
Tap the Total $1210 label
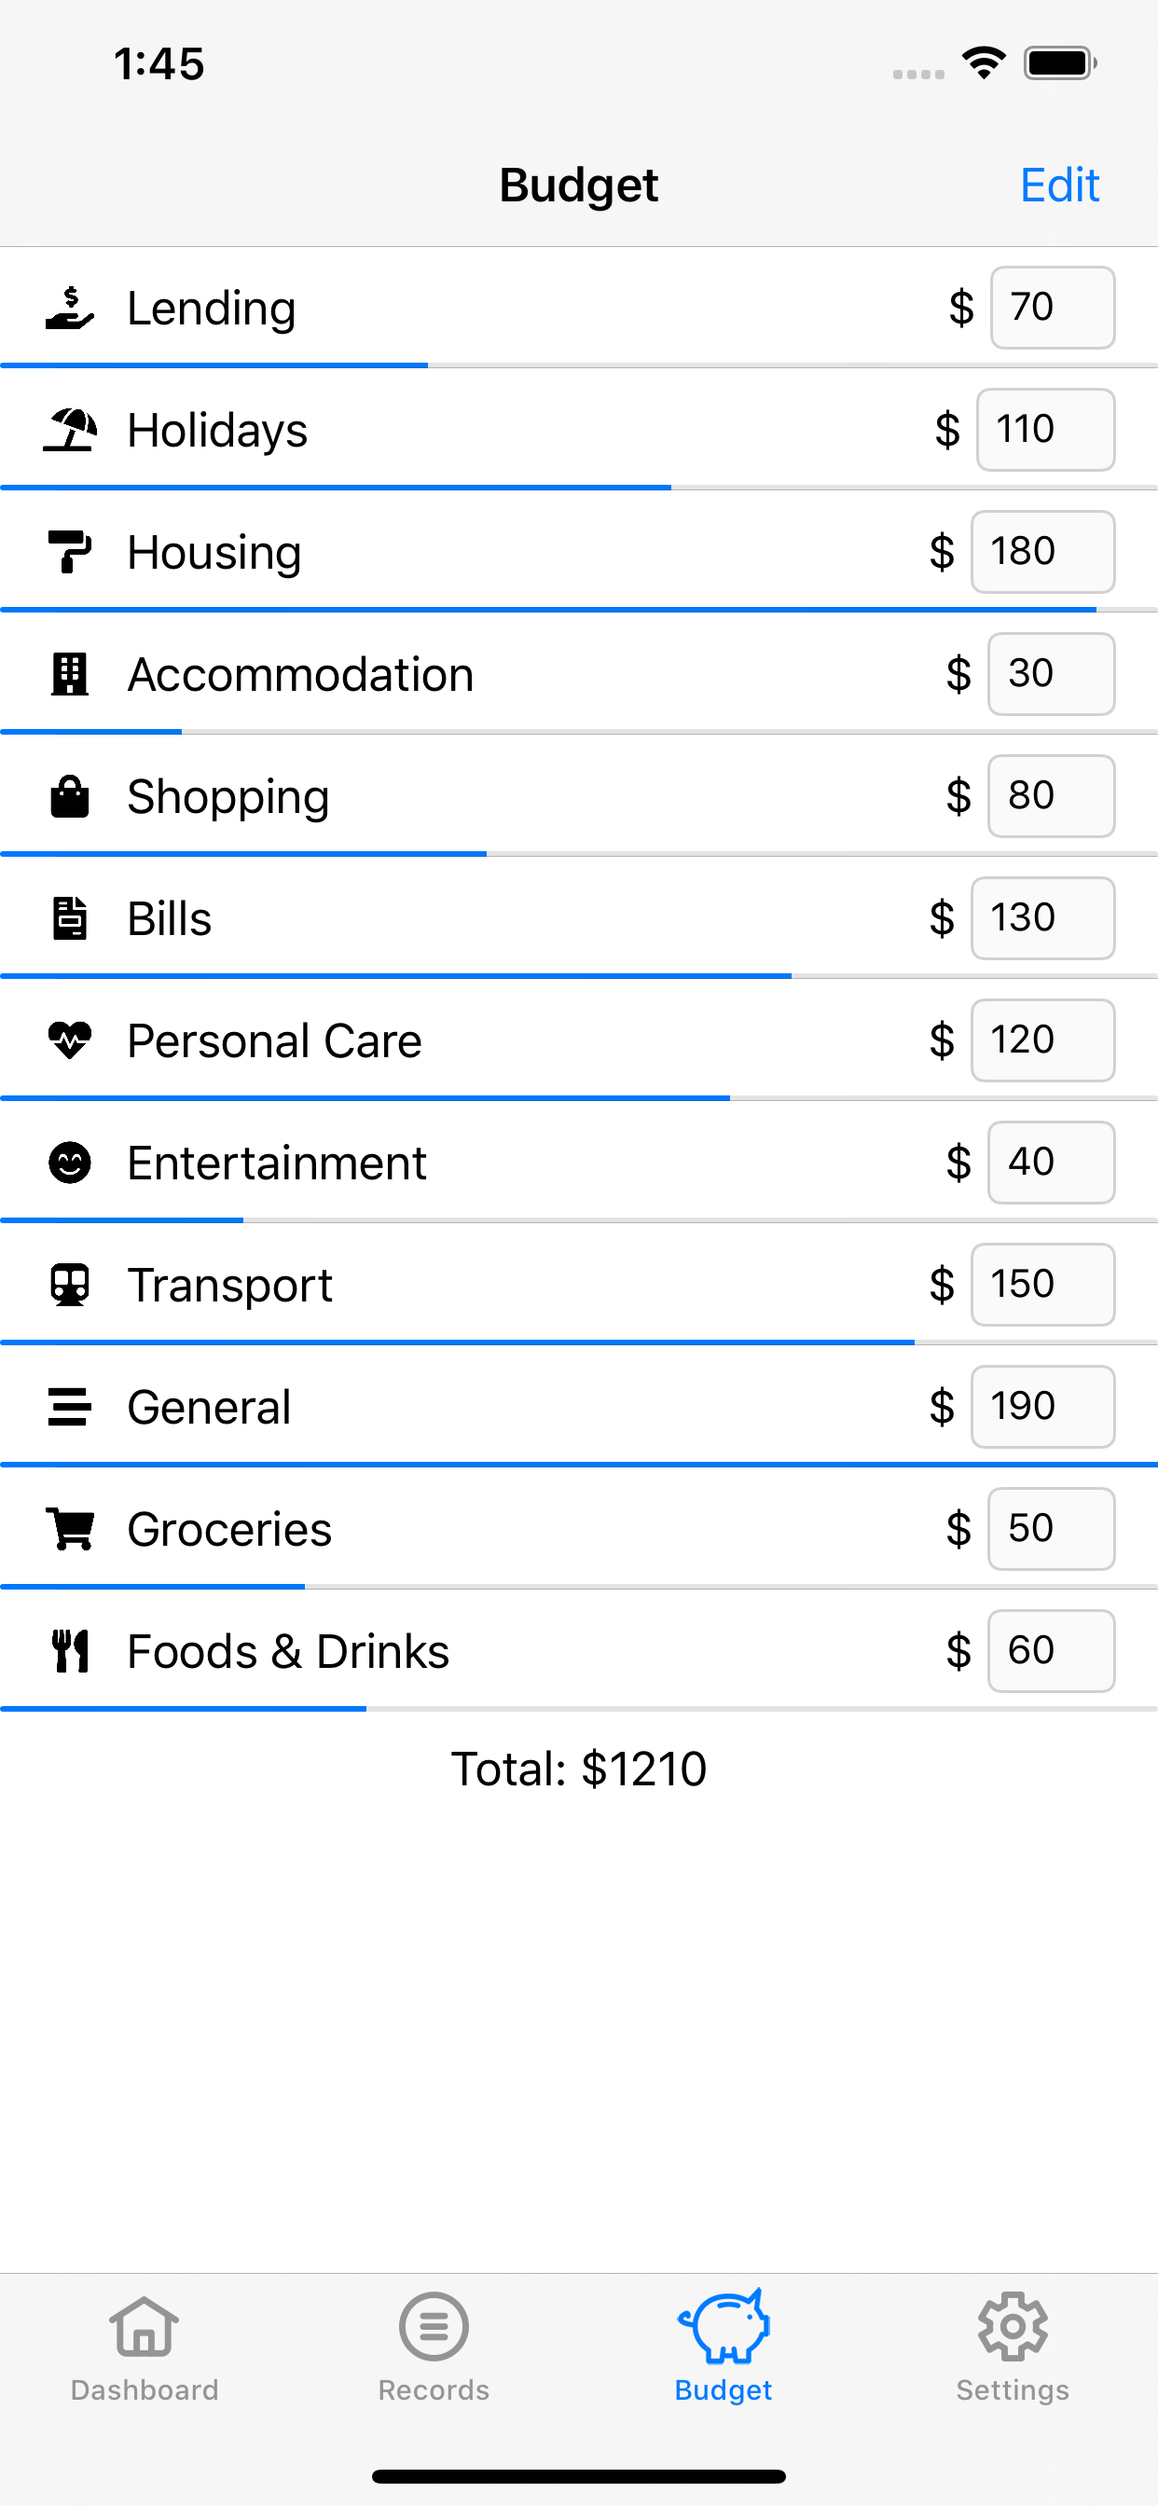(578, 1769)
